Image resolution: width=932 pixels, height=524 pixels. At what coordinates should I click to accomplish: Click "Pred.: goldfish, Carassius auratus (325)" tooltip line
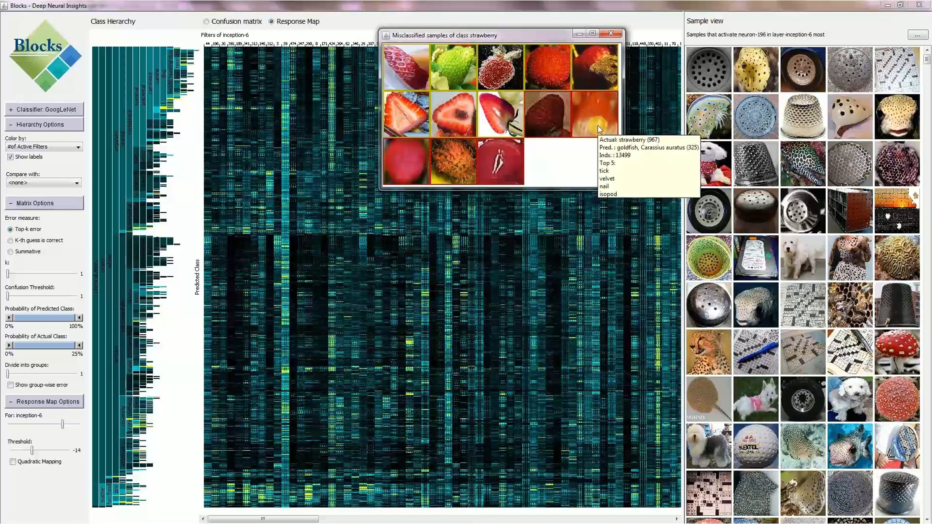point(649,147)
